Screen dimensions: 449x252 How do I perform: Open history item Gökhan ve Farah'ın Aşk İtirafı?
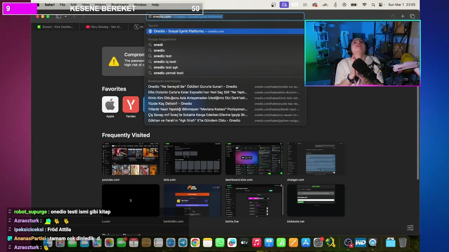click(225, 120)
